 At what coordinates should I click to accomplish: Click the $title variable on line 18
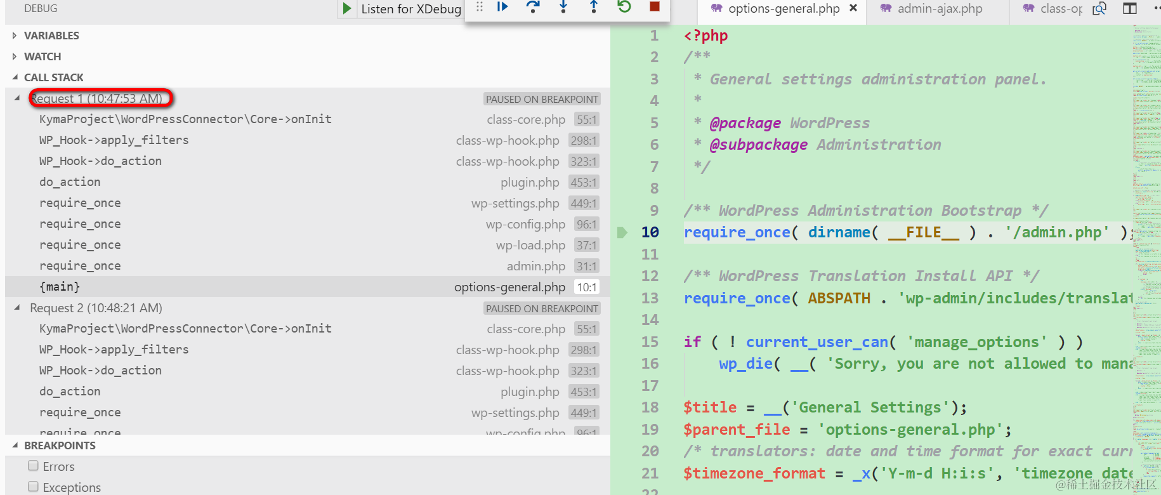click(x=710, y=407)
